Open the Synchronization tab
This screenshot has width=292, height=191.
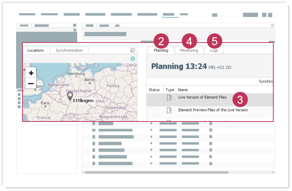click(x=69, y=50)
